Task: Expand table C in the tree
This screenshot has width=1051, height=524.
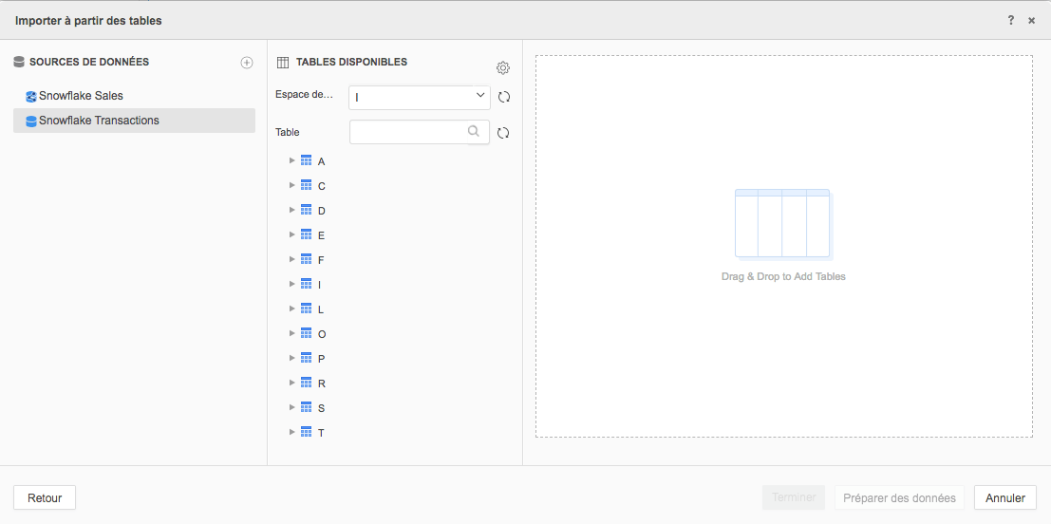Action: (292, 185)
